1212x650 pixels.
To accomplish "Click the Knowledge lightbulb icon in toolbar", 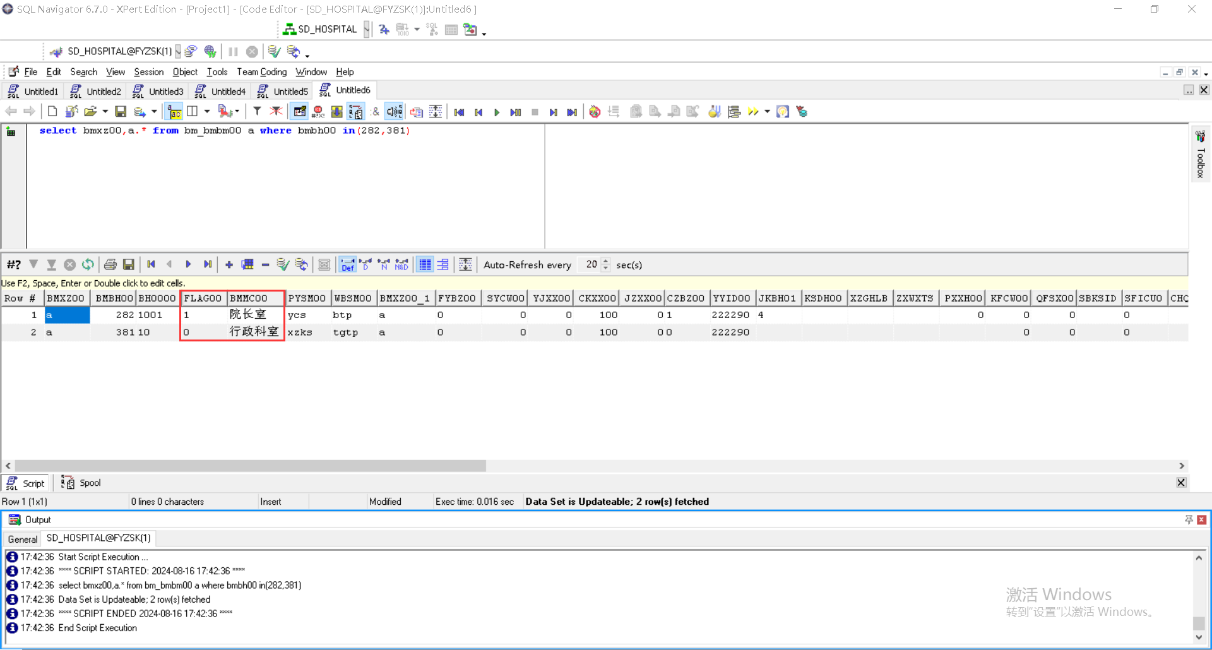I will pyautogui.click(x=783, y=112).
